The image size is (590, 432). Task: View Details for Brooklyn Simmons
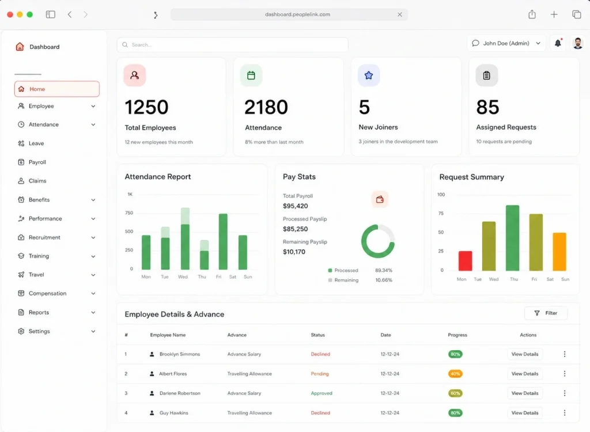(x=524, y=354)
